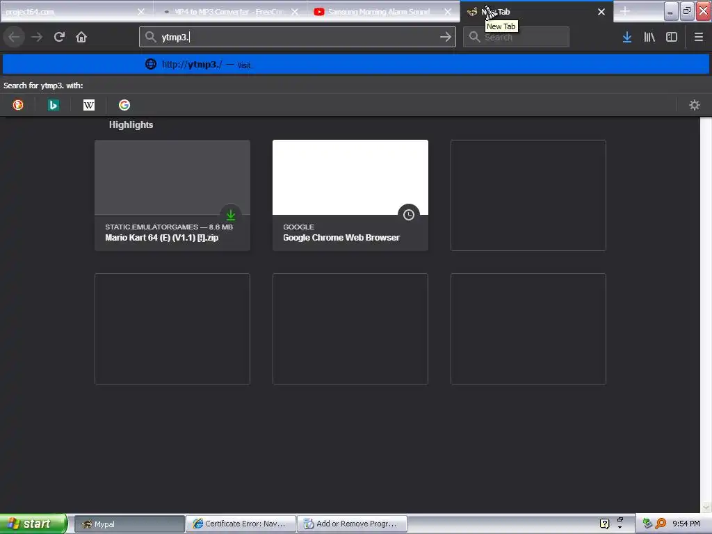This screenshot has width=712, height=534.
Task: Search ytmp3. with DuckDuckGo
Action: point(18,106)
